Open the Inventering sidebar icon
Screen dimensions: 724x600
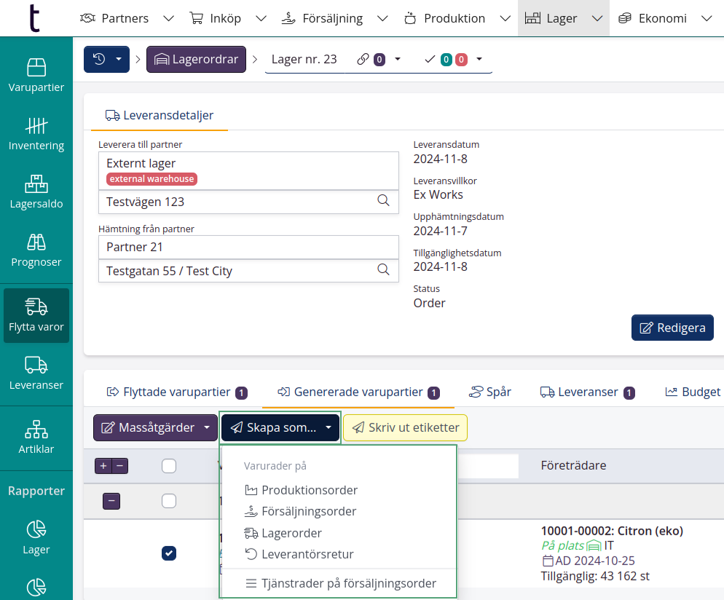(x=36, y=134)
